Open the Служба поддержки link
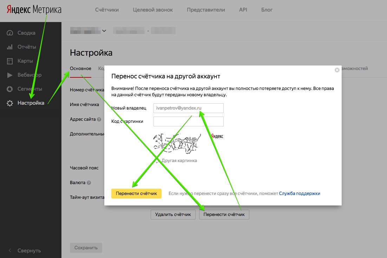387x258 pixels. (300, 194)
